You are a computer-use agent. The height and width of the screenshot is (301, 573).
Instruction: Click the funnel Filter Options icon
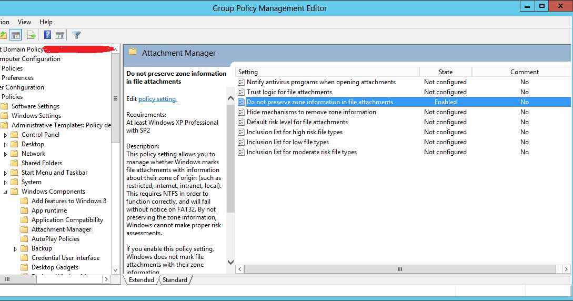tap(76, 35)
